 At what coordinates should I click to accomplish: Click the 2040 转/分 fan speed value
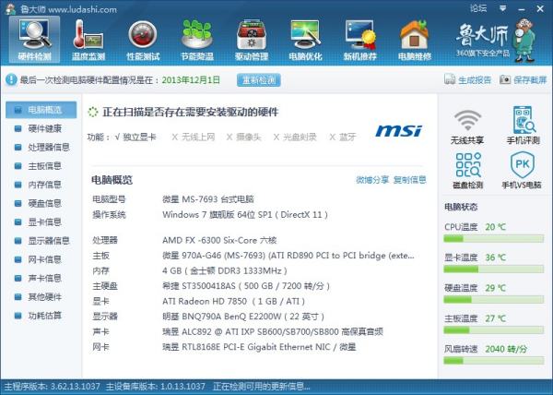pyautogui.click(x=506, y=349)
